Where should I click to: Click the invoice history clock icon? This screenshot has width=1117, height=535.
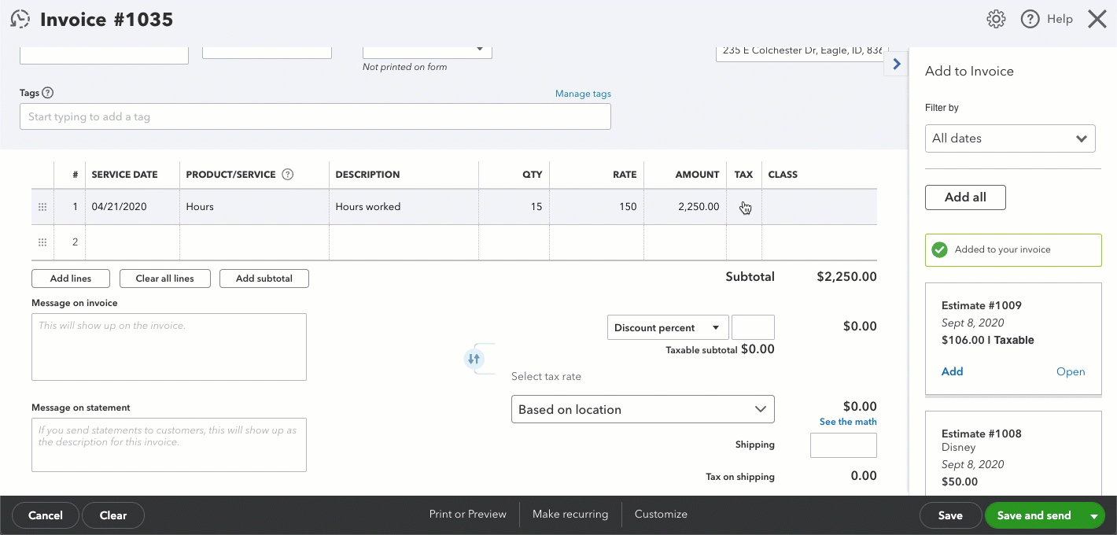tap(20, 20)
